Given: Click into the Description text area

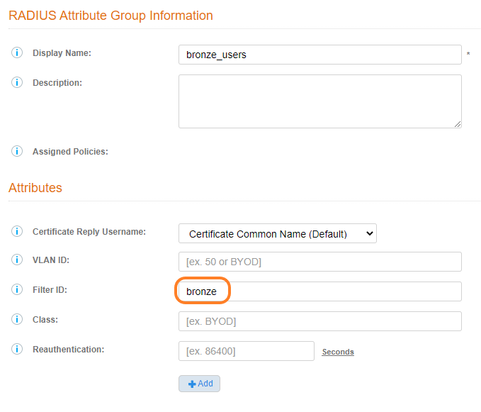Looking at the screenshot, I should (x=319, y=101).
